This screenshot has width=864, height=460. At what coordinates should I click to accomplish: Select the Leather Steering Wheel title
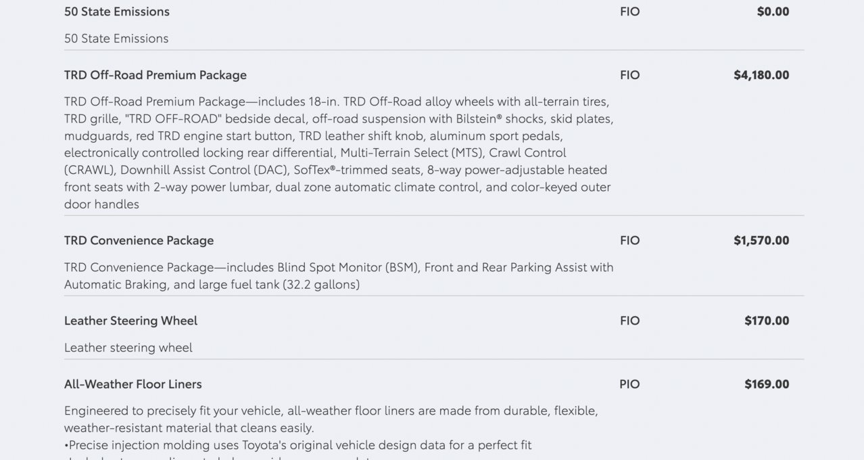(130, 321)
